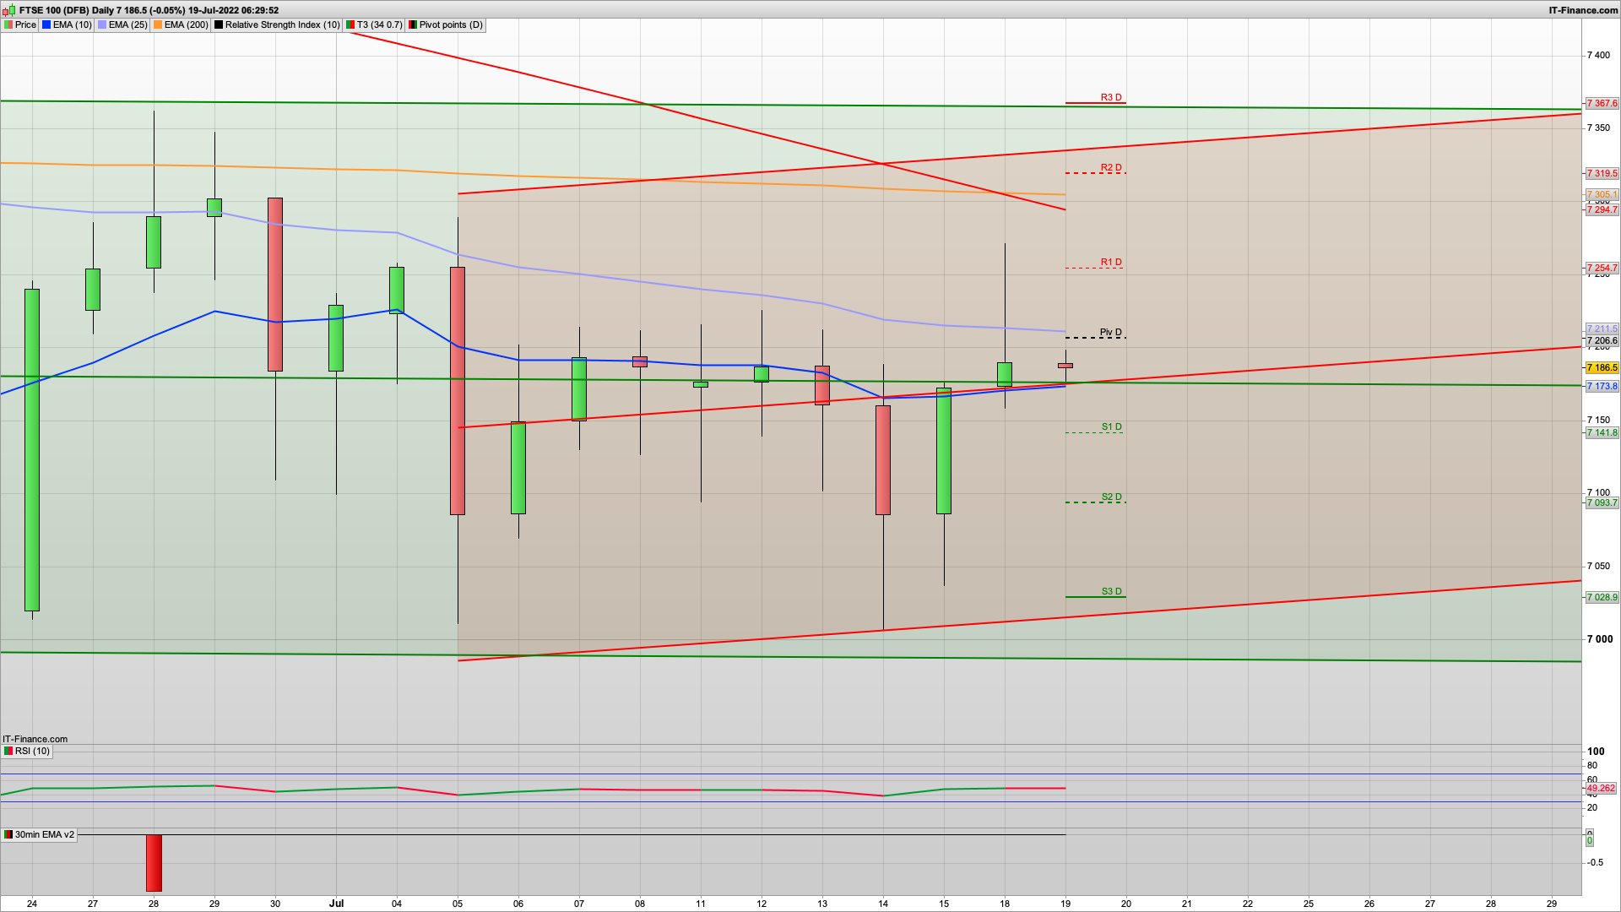Open the Relative Strength Index (10) legend item
The width and height of the screenshot is (1621, 912).
click(x=277, y=24)
